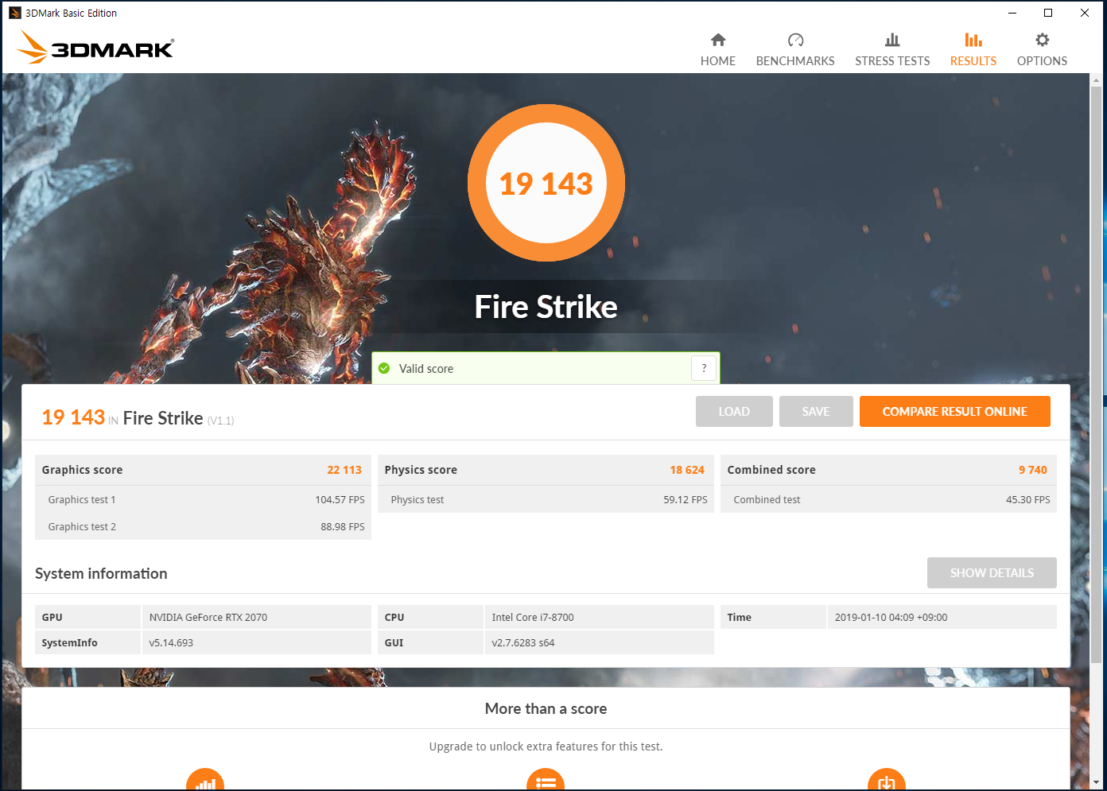Image resolution: width=1107 pixels, height=791 pixels.
Task: Click GUI value v2.7.6283 s64
Action: pyautogui.click(x=523, y=642)
